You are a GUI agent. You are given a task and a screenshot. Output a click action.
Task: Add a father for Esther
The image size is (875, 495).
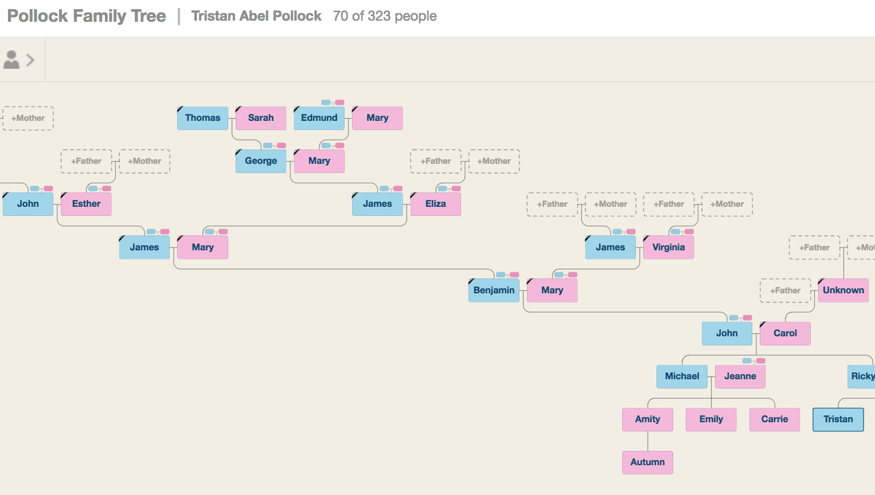[x=86, y=161]
